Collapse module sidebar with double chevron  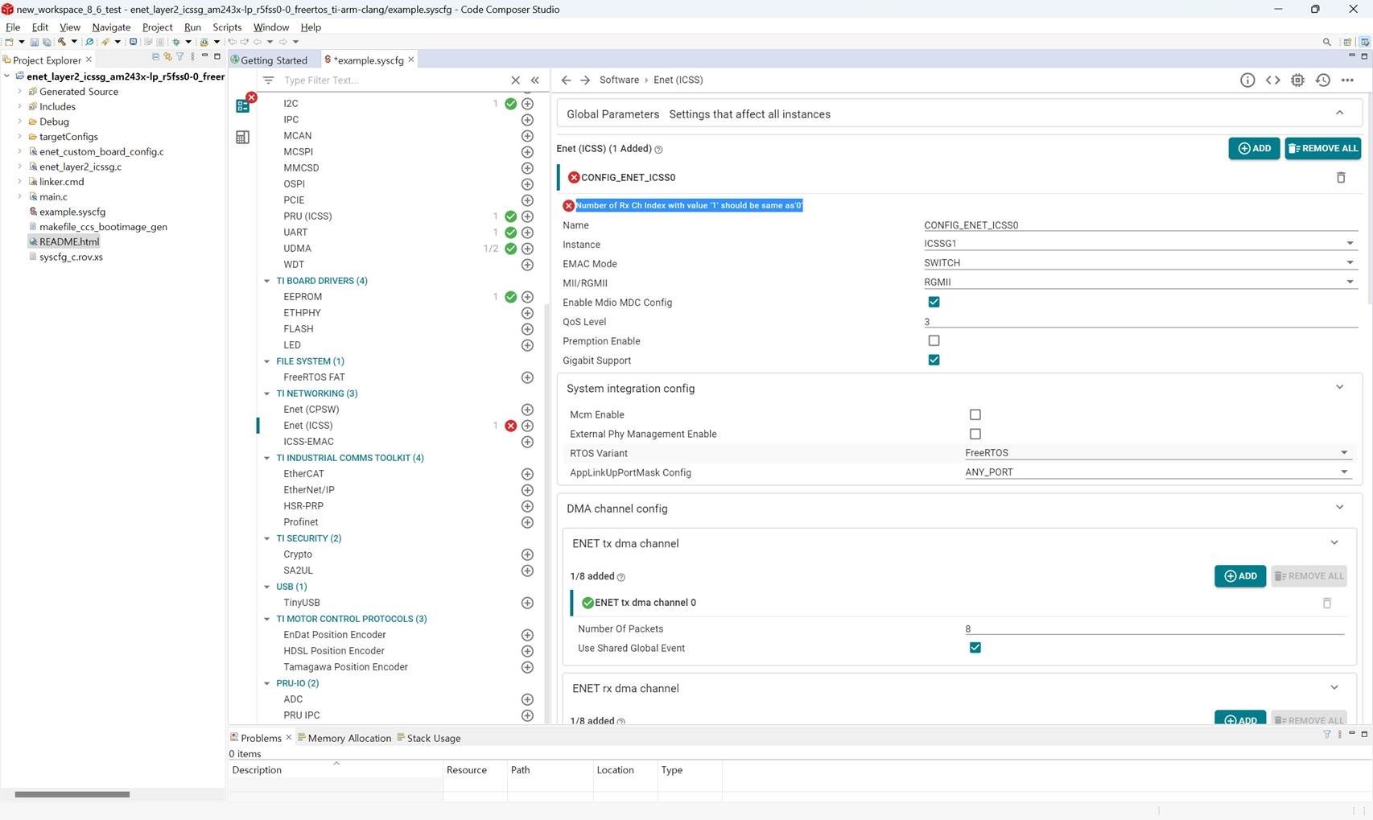tap(534, 80)
